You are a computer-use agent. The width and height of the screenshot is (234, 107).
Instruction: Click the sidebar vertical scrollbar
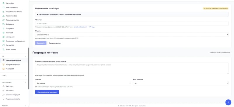point(29,68)
